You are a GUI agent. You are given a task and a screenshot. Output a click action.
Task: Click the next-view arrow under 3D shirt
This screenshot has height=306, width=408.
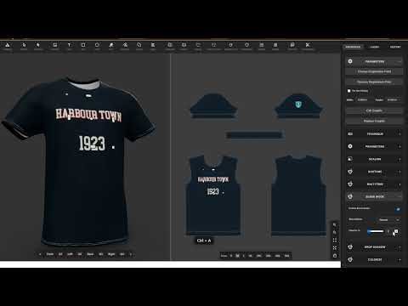[x=131, y=254]
